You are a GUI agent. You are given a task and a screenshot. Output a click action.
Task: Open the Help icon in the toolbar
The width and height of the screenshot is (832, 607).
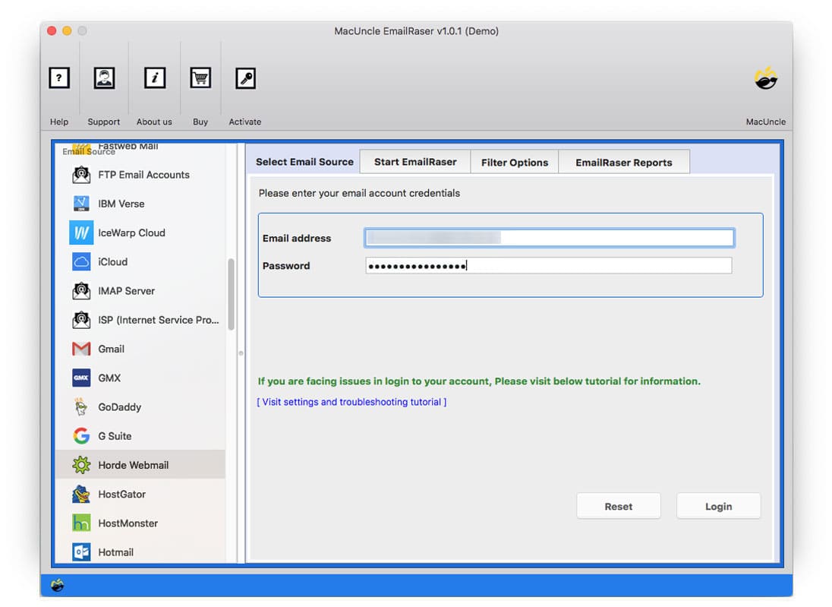[x=59, y=77]
